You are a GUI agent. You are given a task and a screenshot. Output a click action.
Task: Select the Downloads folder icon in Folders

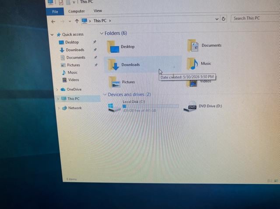(113, 65)
